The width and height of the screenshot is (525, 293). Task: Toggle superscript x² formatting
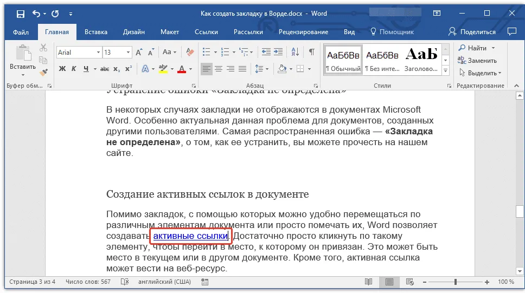tap(128, 69)
